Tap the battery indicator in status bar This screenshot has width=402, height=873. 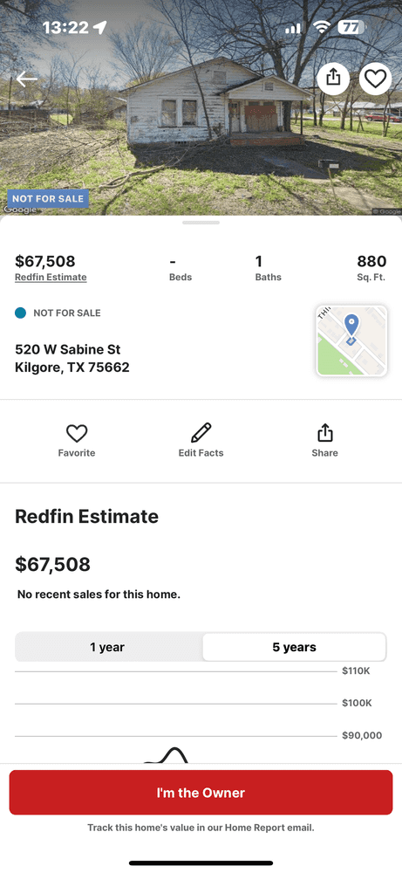point(351,27)
